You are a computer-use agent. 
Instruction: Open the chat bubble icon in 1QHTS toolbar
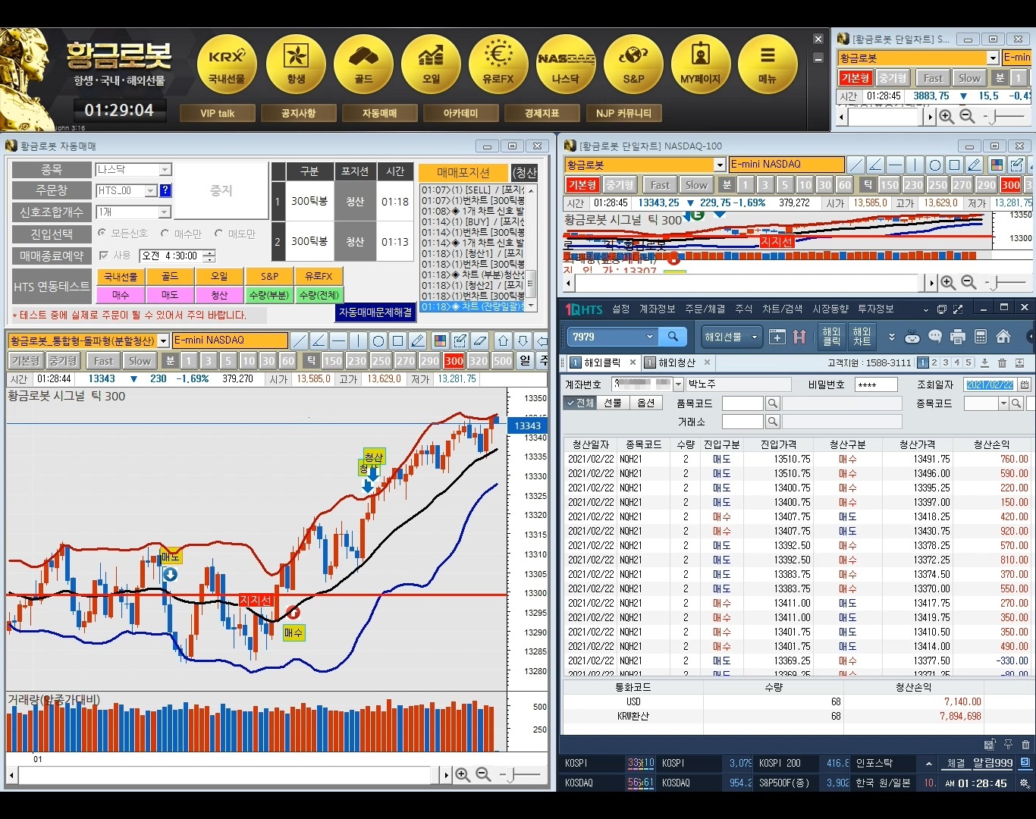935,337
